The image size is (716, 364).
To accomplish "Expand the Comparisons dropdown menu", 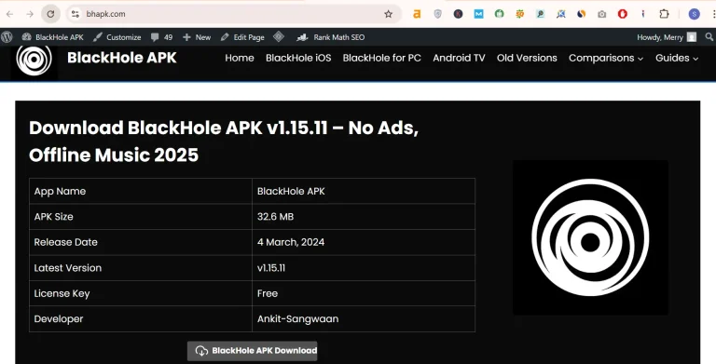I will pos(606,58).
